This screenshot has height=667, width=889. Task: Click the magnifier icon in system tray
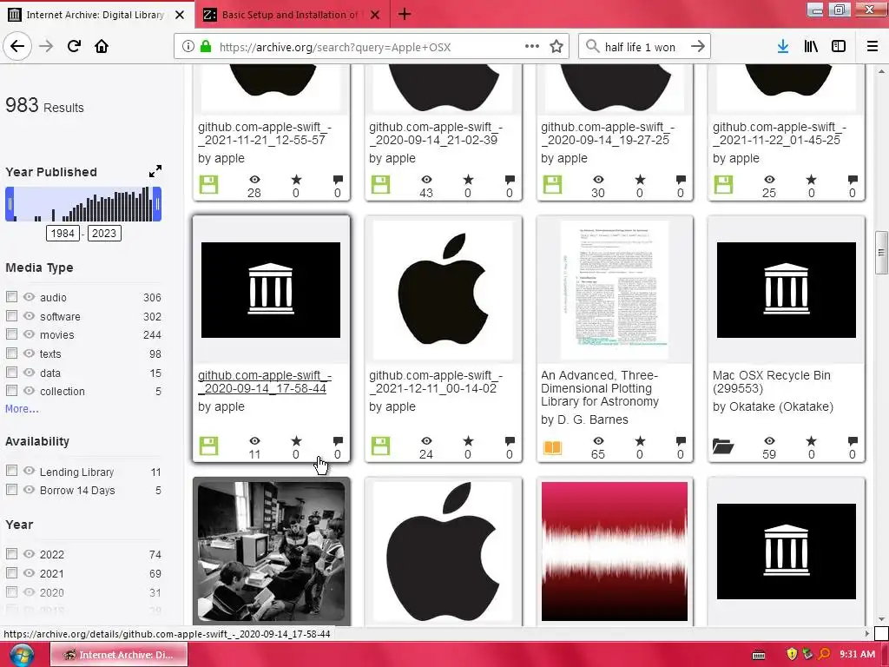[825, 654]
